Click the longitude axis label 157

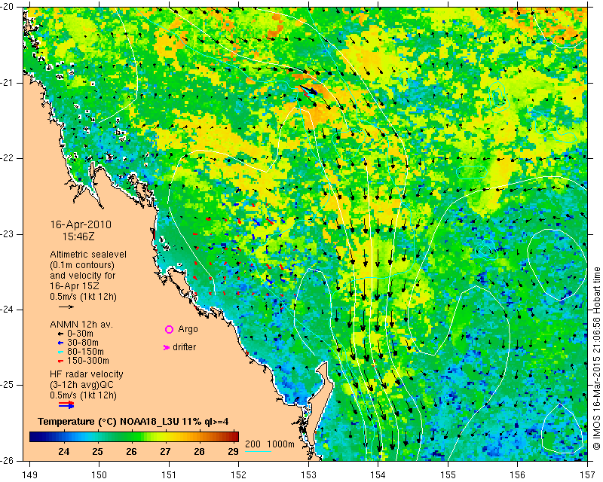click(x=588, y=475)
